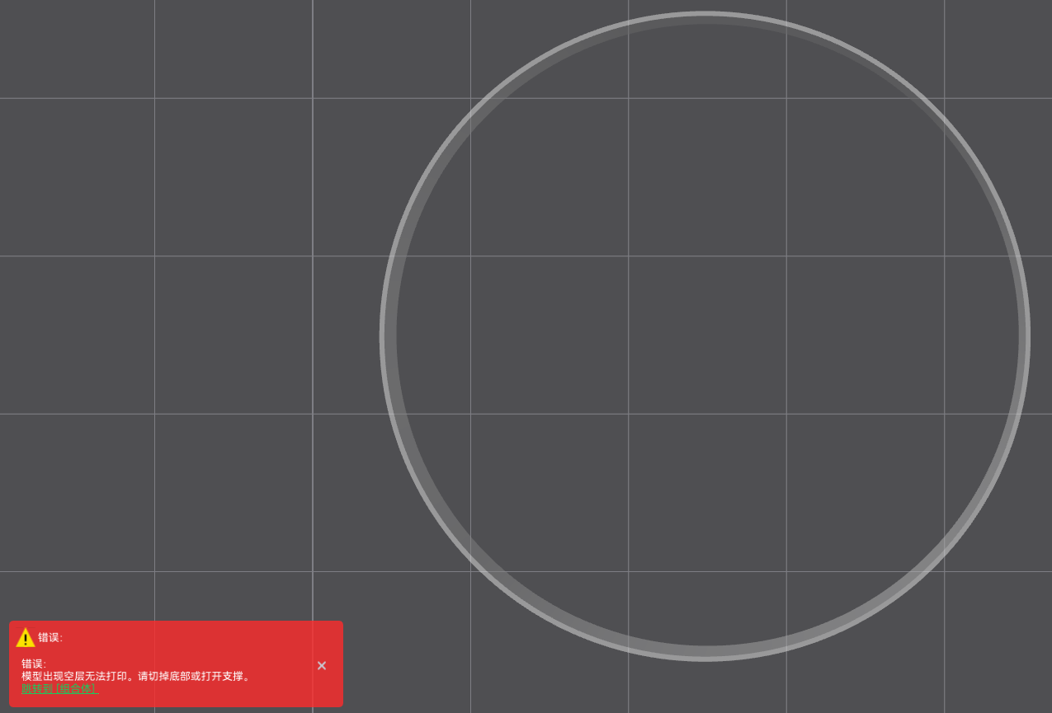Click the [组合体] part of the link
Screen dimensions: 1052x713
(x=76, y=688)
